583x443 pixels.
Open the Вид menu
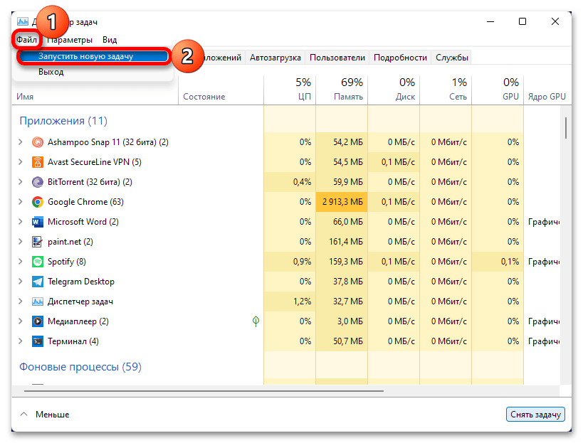click(110, 40)
